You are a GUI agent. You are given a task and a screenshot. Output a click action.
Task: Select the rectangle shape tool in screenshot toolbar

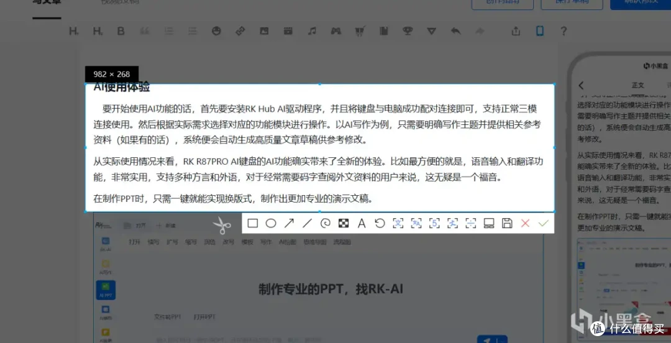point(252,223)
